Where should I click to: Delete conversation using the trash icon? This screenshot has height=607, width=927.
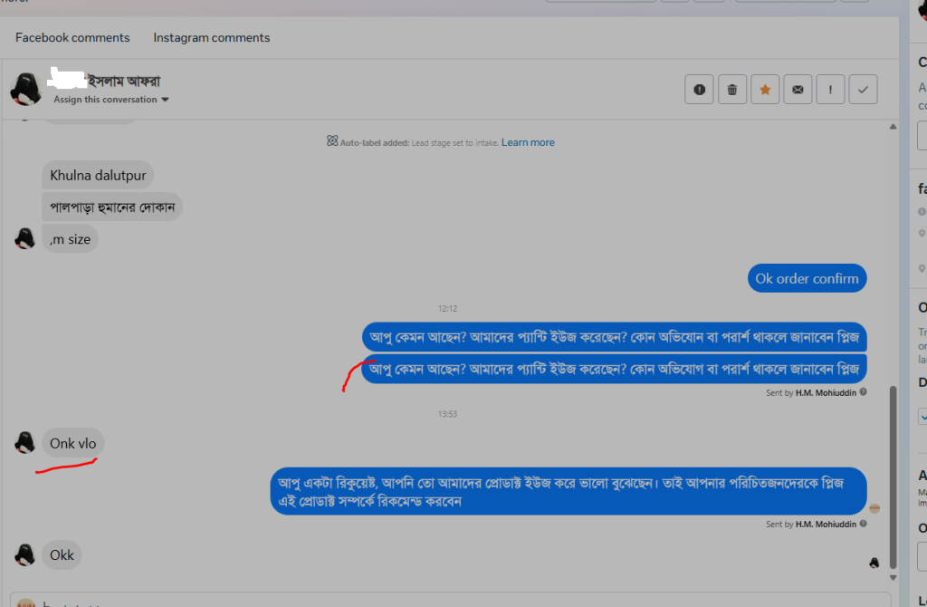point(731,90)
